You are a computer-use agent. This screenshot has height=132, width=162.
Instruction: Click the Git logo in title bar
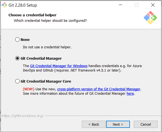pos(4,5)
